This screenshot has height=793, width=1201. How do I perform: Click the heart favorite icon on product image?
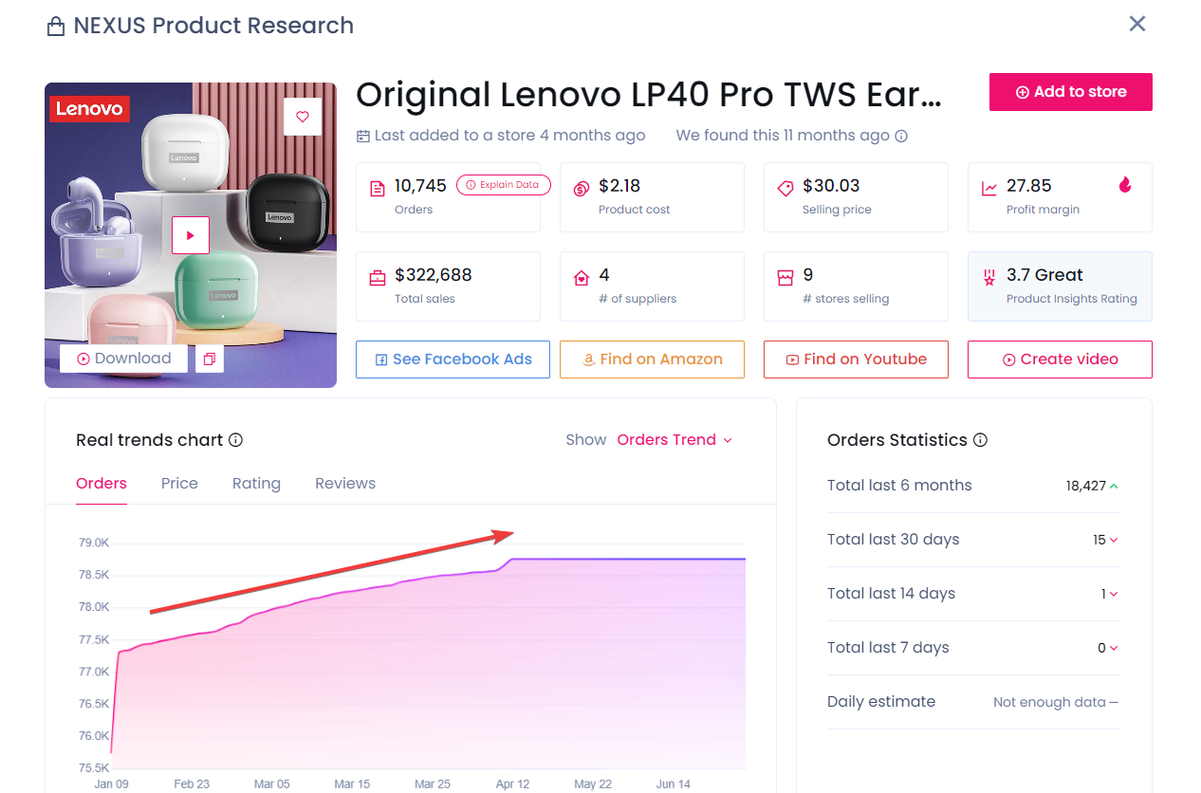pyautogui.click(x=303, y=117)
